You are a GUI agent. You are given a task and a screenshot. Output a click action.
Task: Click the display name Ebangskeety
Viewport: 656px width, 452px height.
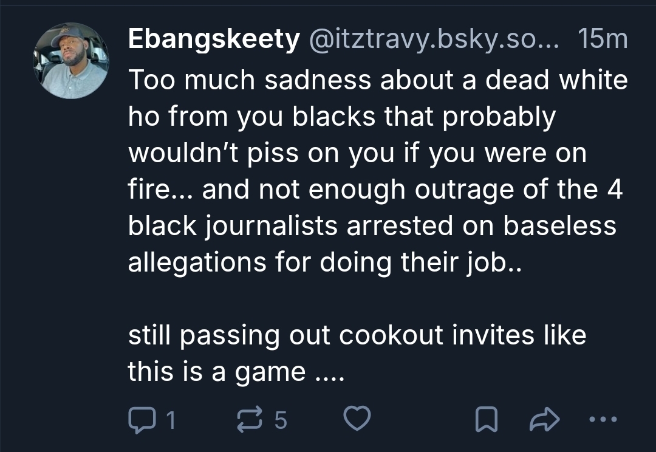214,40
